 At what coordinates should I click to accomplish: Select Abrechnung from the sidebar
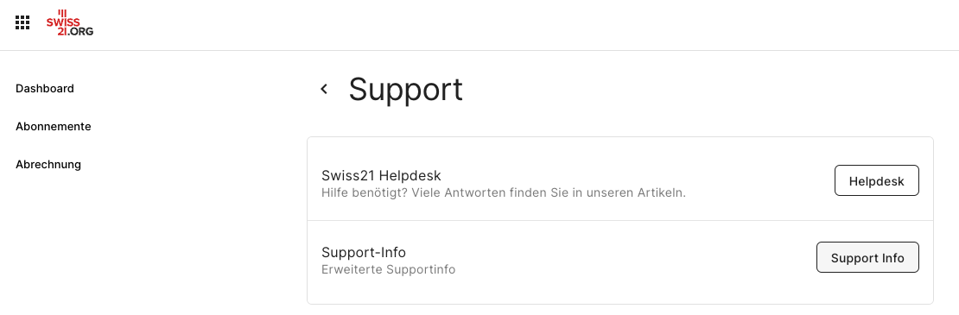[x=48, y=164]
